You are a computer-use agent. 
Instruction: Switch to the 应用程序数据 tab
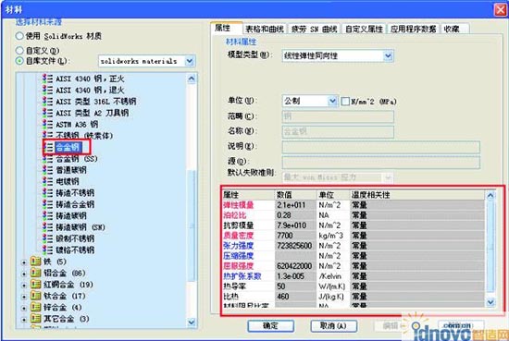click(x=414, y=30)
